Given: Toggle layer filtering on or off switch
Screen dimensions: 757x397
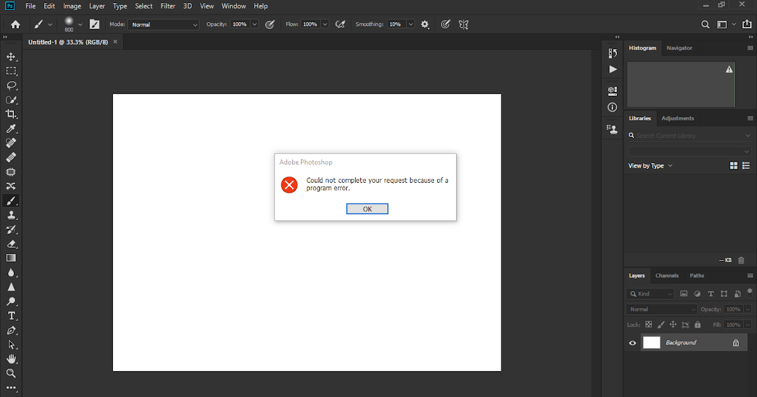Looking at the screenshot, I should tap(749, 293).
